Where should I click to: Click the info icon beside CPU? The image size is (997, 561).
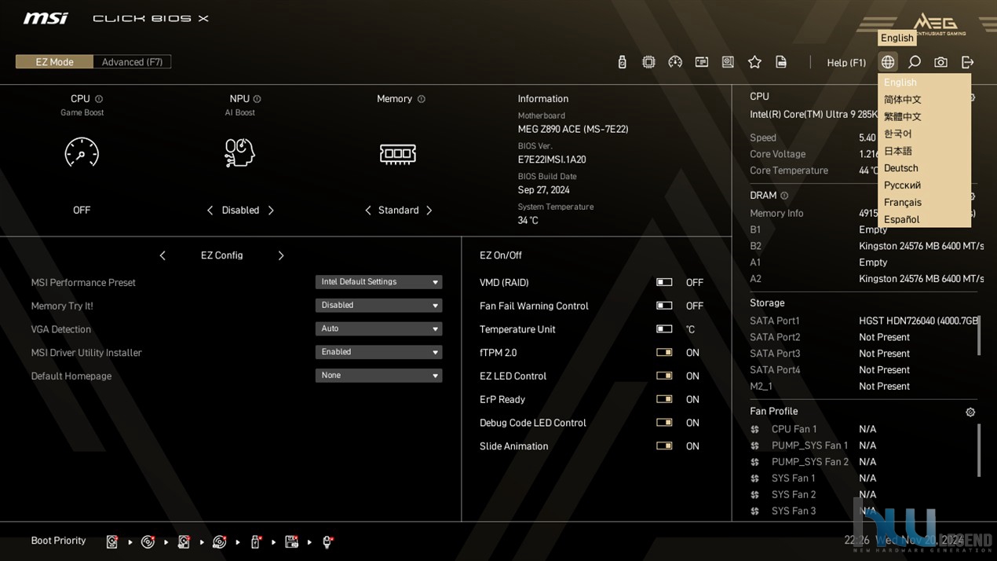tap(99, 99)
